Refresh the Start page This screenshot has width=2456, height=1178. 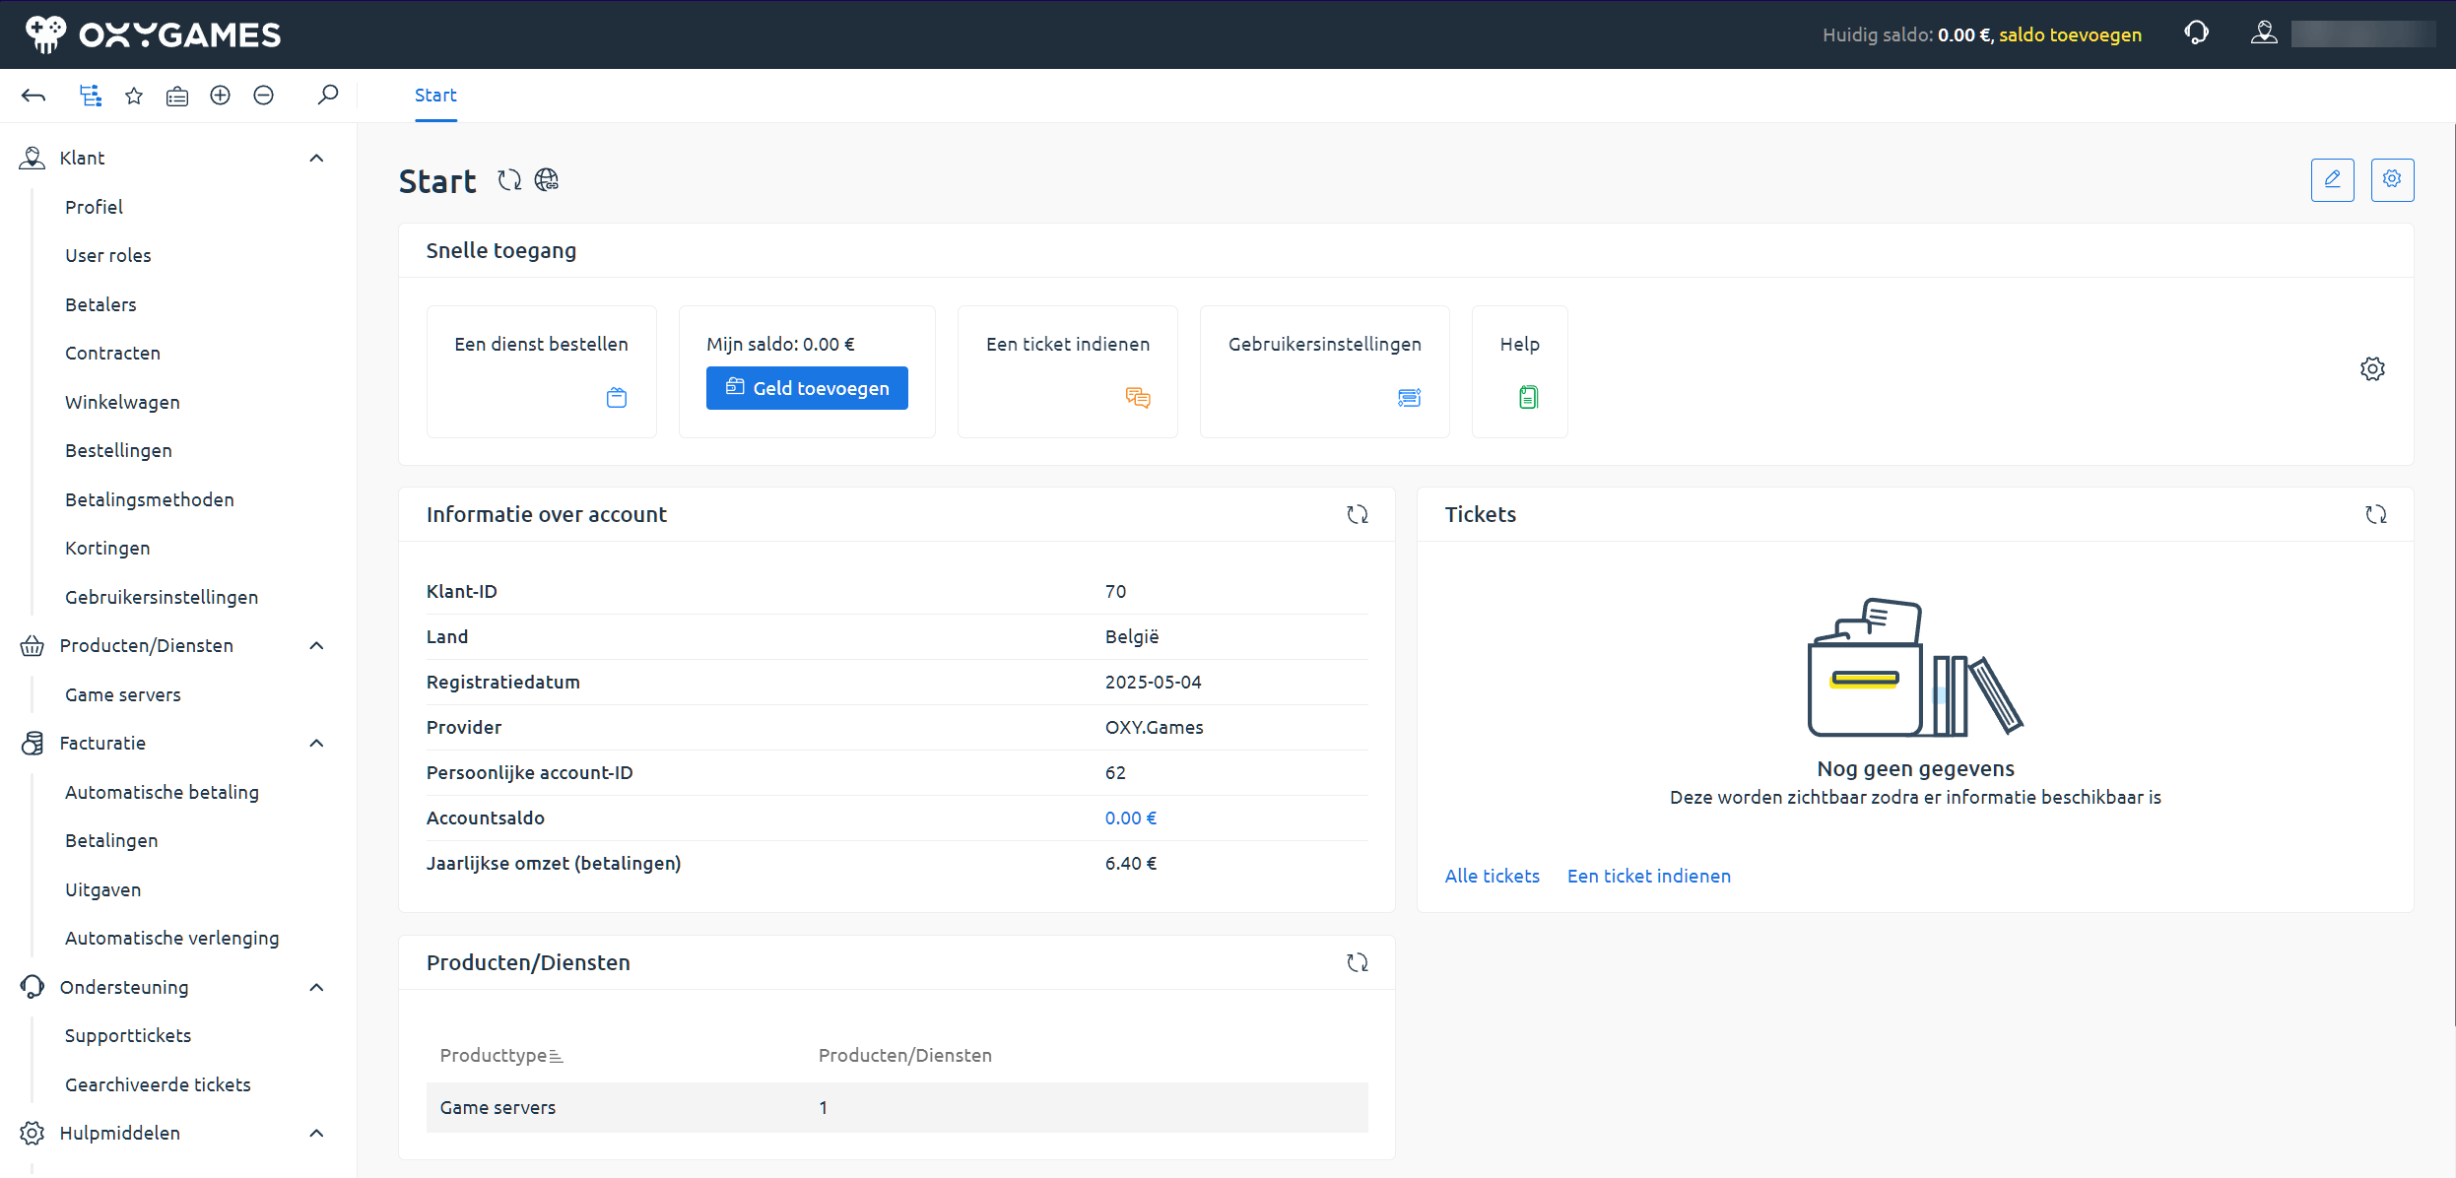509,180
